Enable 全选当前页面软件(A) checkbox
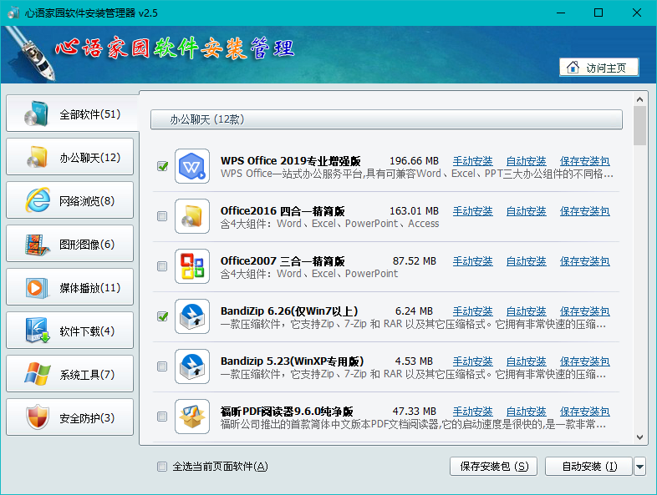 [x=162, y=466]
